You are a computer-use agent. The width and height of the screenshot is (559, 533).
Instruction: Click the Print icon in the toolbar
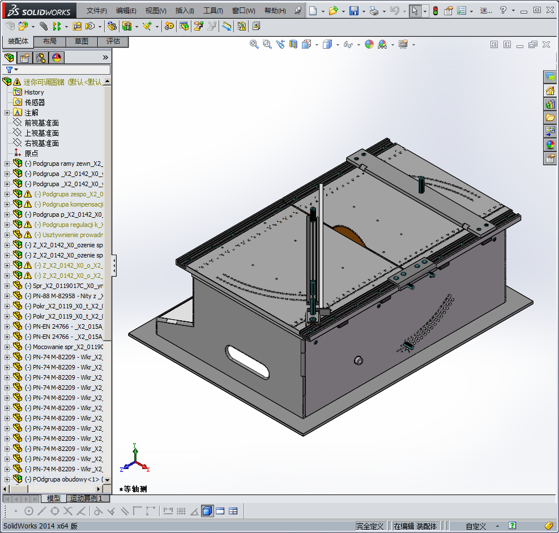[x=373, y=11]
